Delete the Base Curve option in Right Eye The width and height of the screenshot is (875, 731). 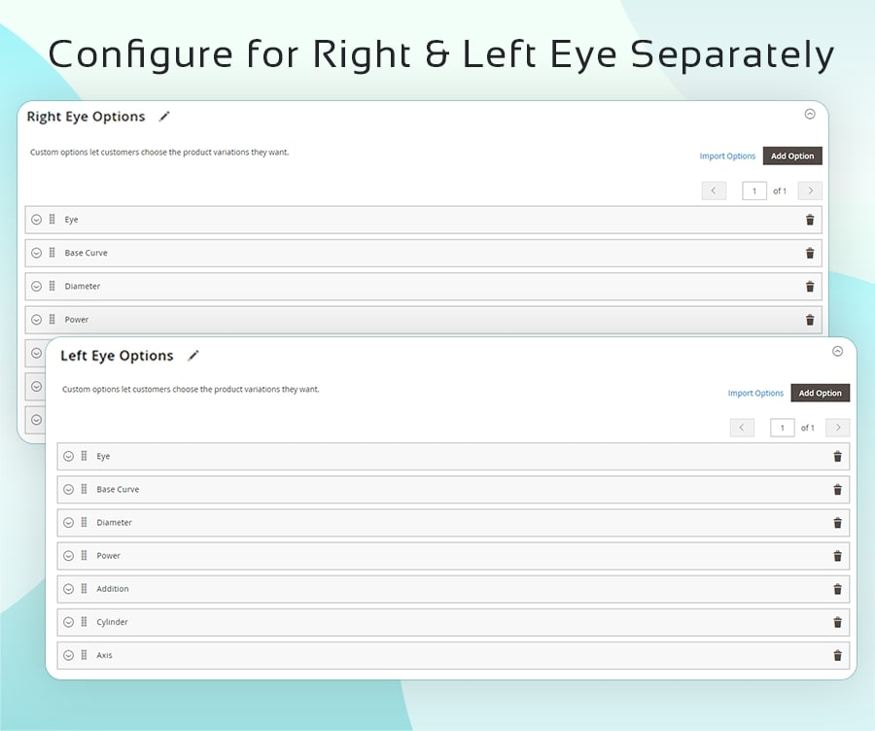[810, 253]
